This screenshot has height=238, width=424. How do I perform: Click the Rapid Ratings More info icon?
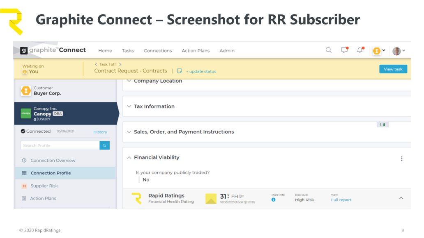(x=273, y=200)
